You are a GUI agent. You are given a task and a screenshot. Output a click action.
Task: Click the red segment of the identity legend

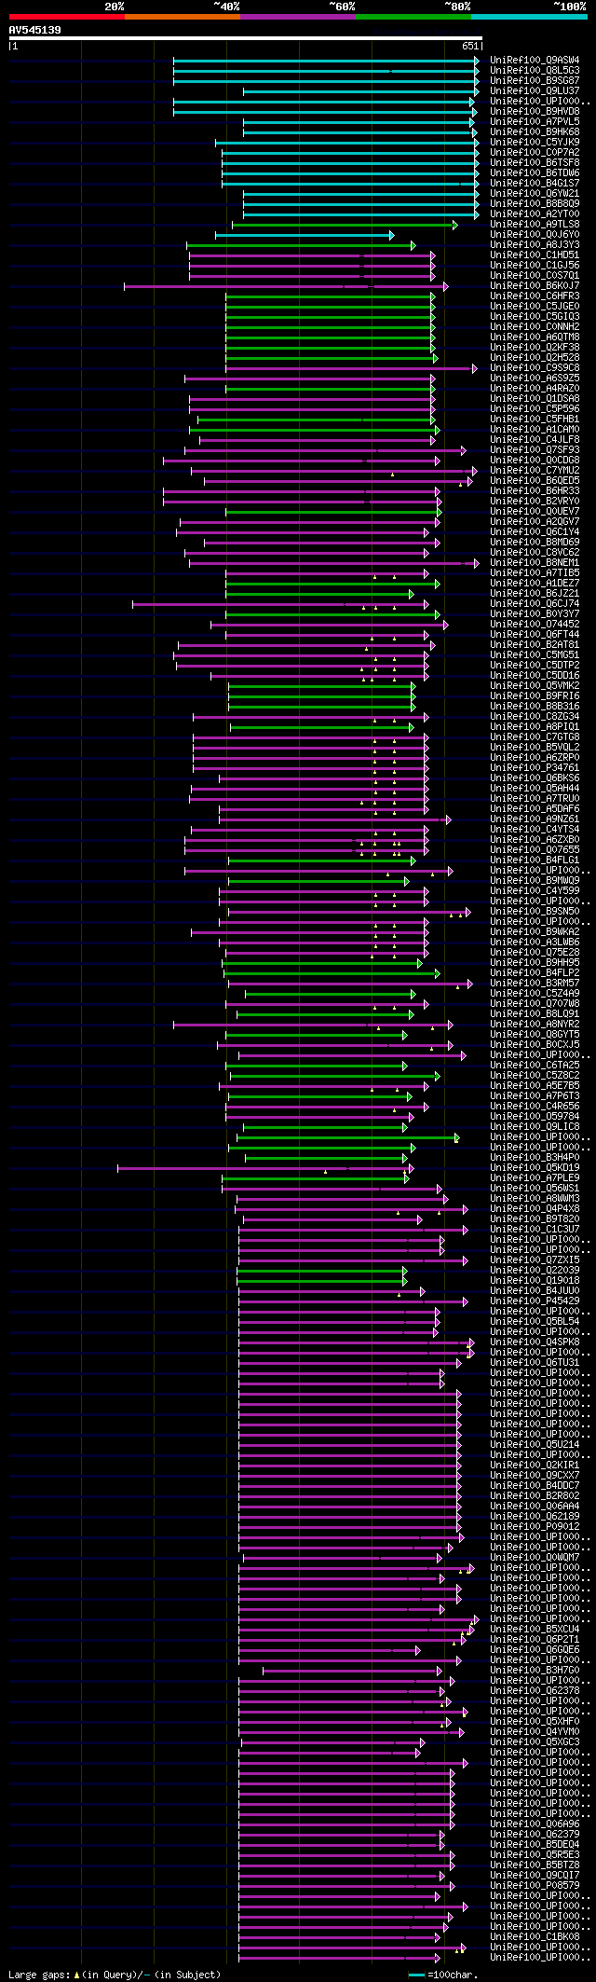(x=66, y=17)
